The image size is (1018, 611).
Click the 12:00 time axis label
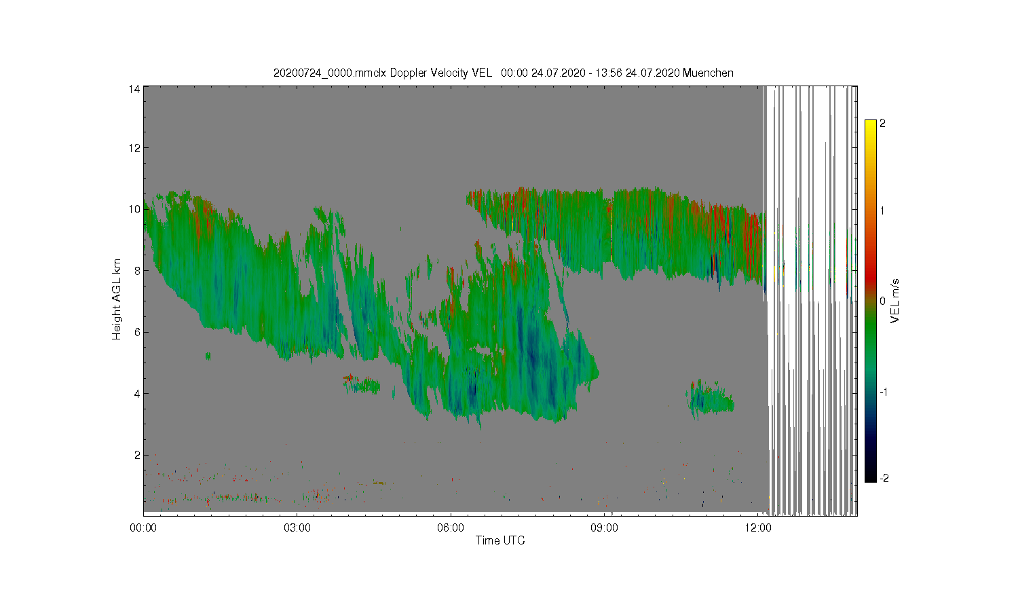pyautogui.click(x=757, y=527)
